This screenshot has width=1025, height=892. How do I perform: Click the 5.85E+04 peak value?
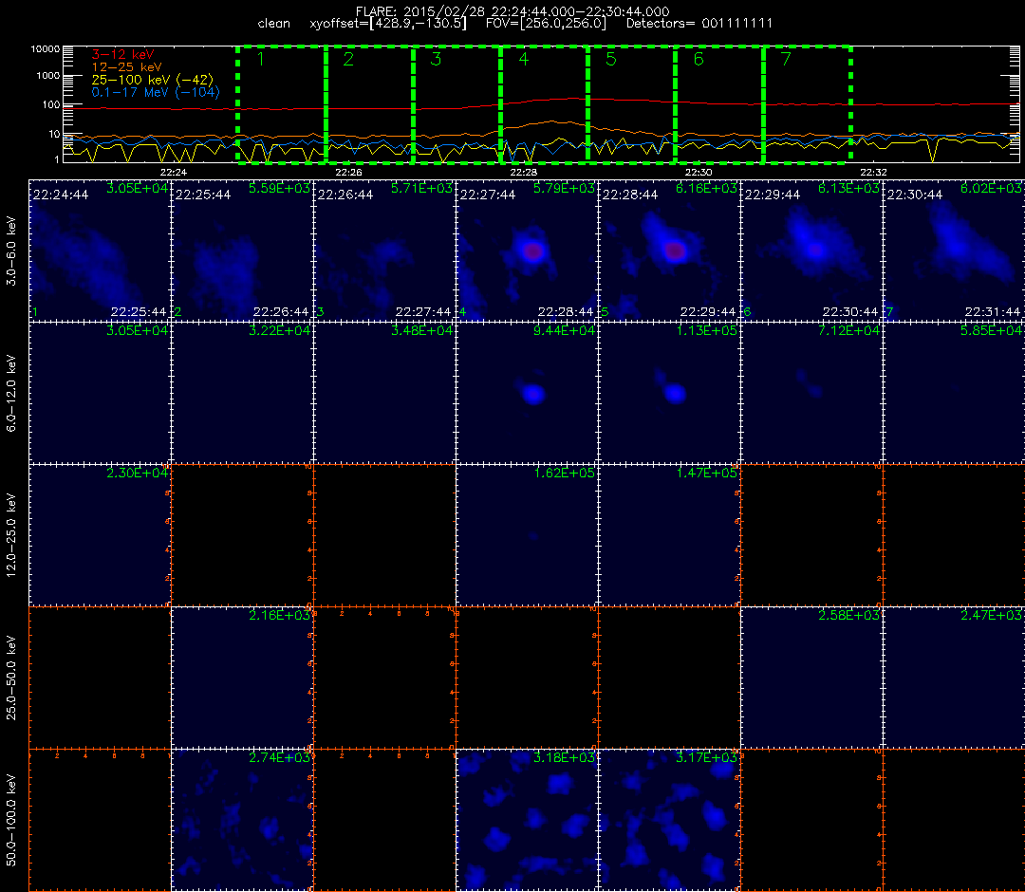point(991,330)
